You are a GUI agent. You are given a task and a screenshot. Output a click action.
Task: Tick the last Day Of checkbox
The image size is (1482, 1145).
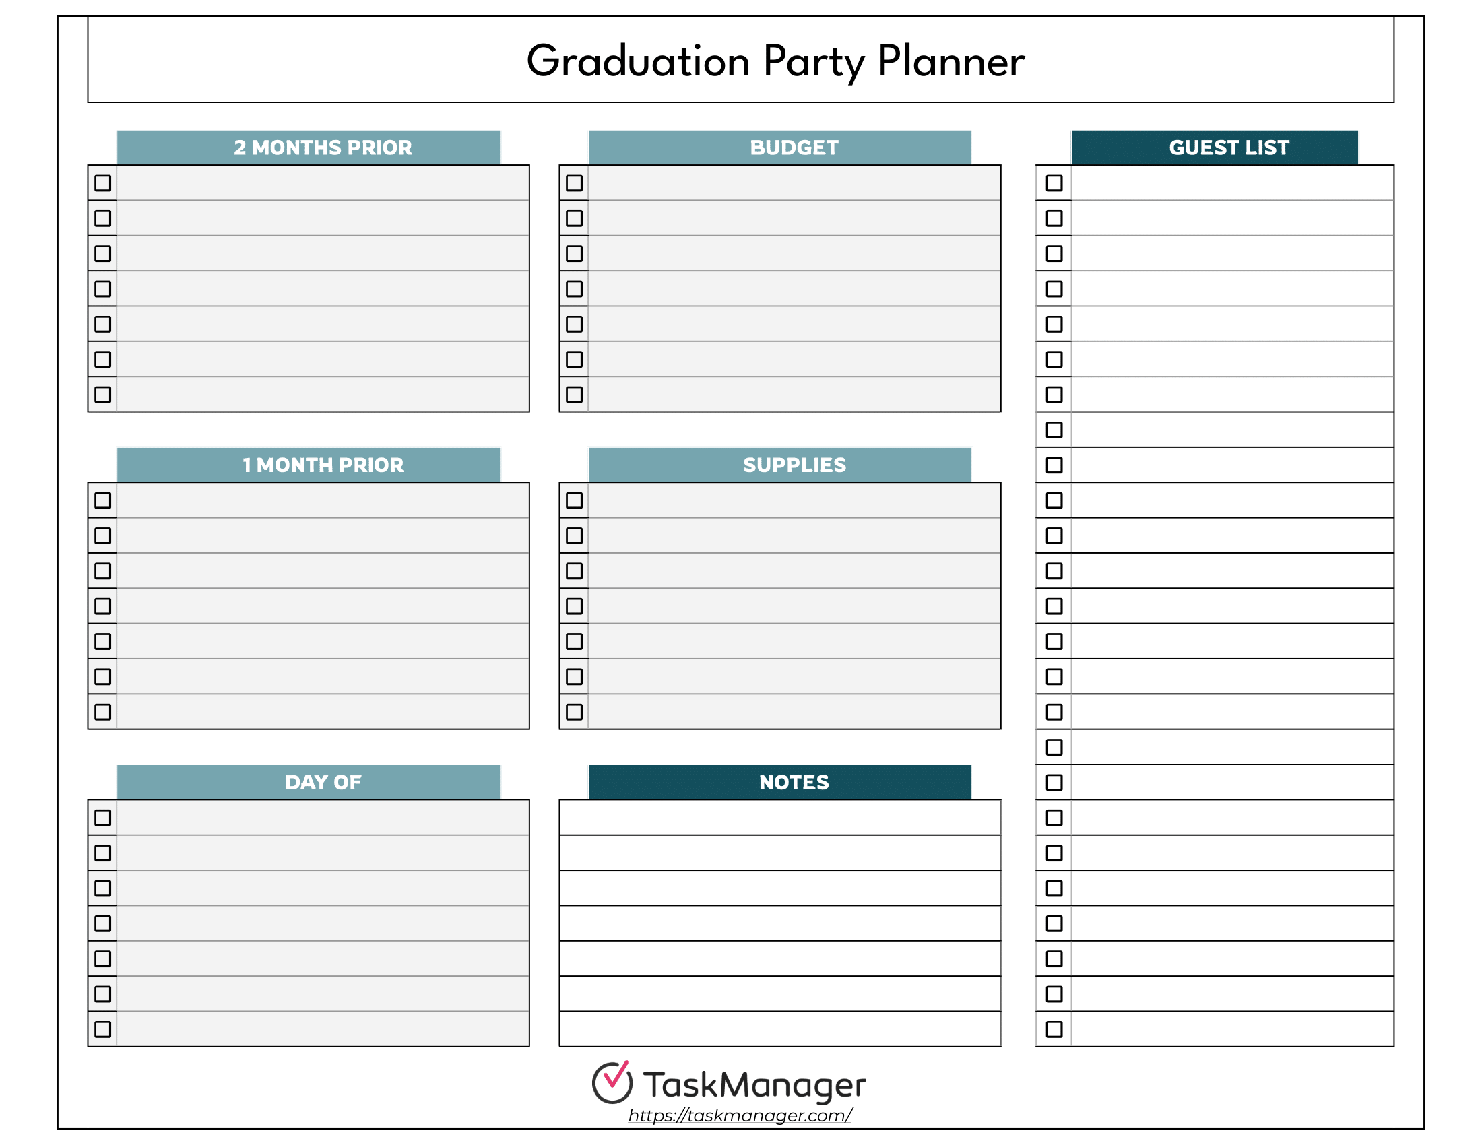pos(102,1029)
